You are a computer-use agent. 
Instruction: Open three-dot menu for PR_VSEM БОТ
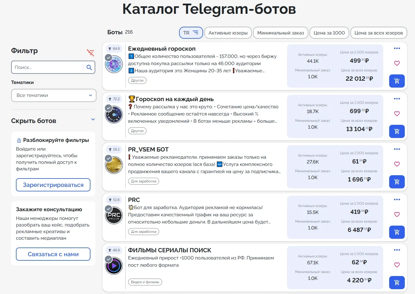[397, 149]
